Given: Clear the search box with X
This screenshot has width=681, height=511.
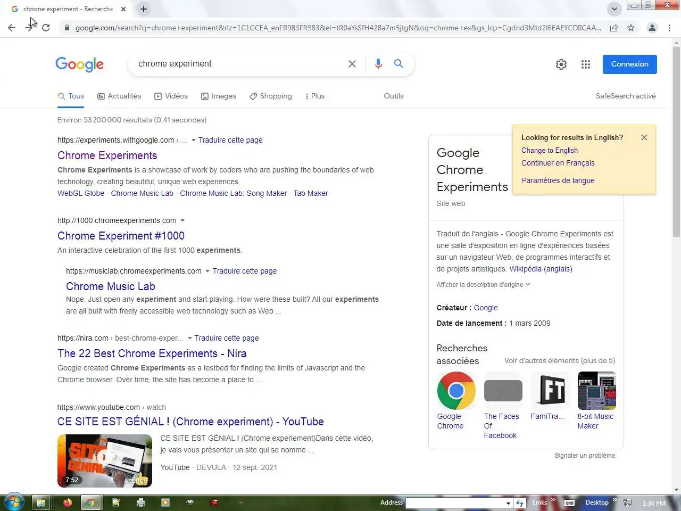Looking at the screenshot, I should point(352,64).
